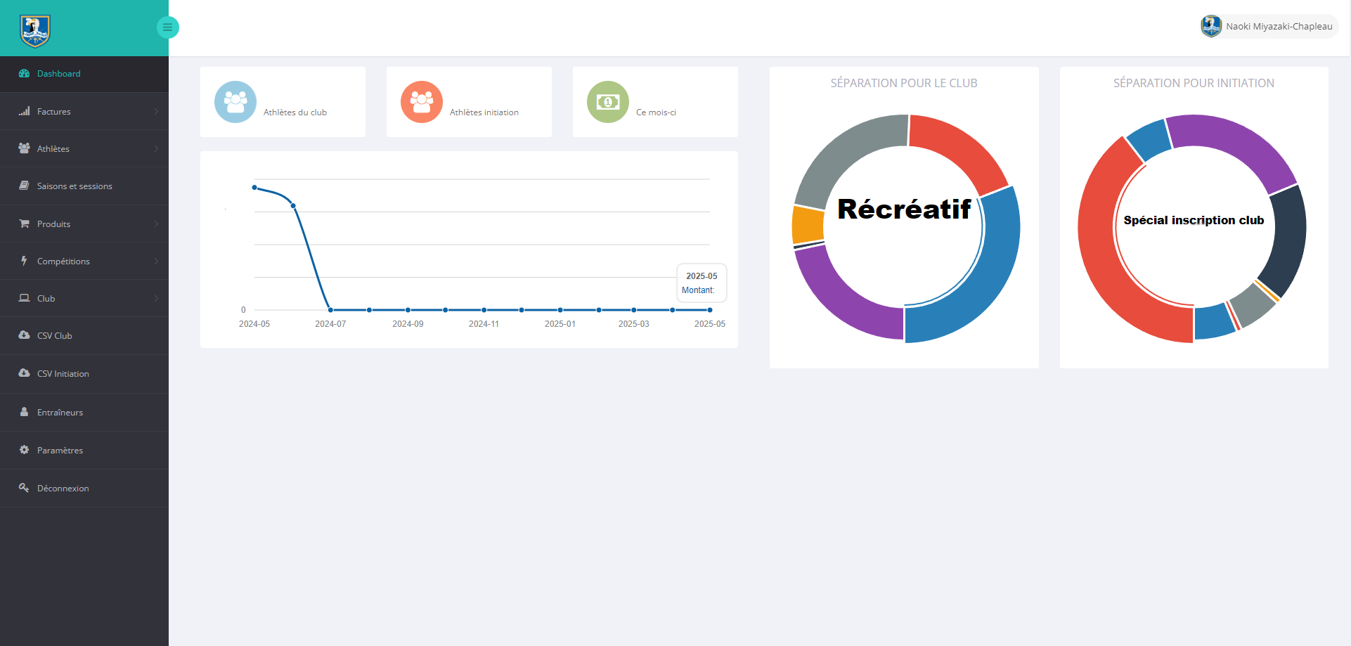Expand the Compétitions submenu chevron

(x=156, y=261)
